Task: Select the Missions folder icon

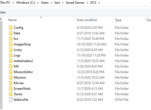Action: pos(11,77)
